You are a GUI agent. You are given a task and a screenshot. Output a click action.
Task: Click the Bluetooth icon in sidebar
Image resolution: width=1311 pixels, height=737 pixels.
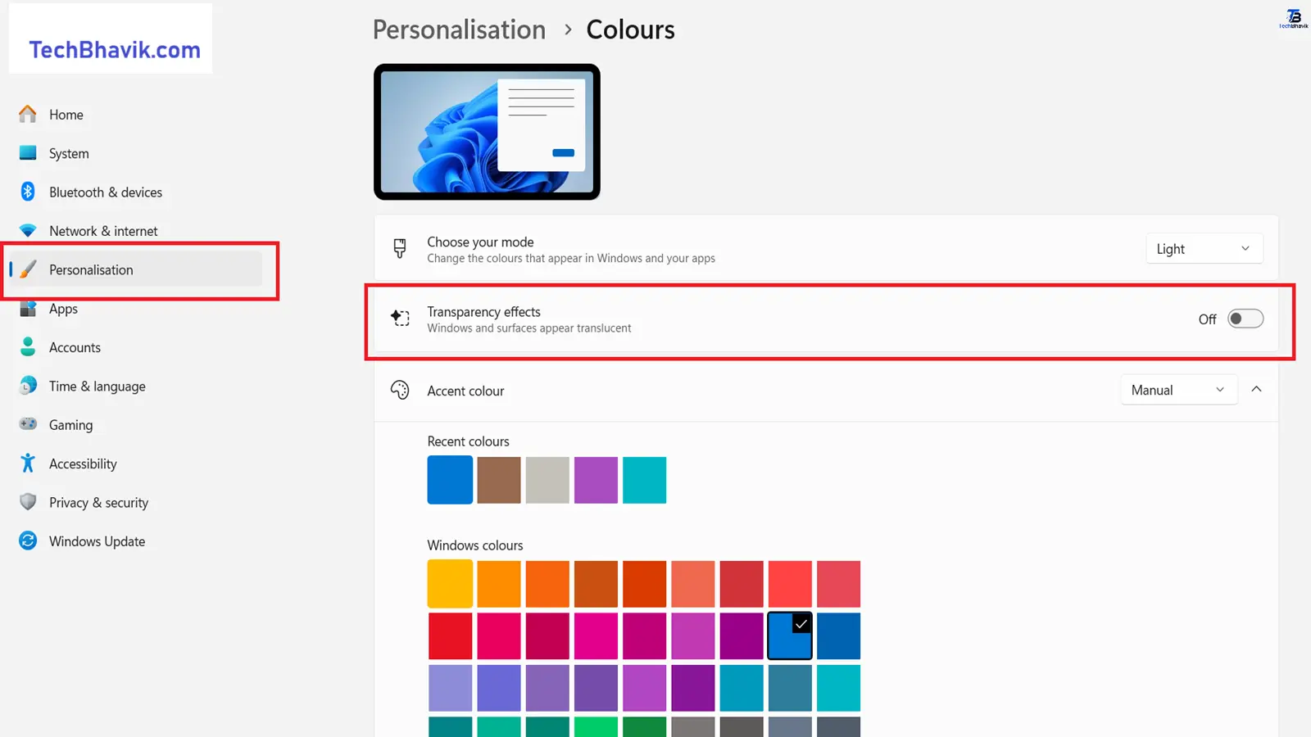pos(28,192)
